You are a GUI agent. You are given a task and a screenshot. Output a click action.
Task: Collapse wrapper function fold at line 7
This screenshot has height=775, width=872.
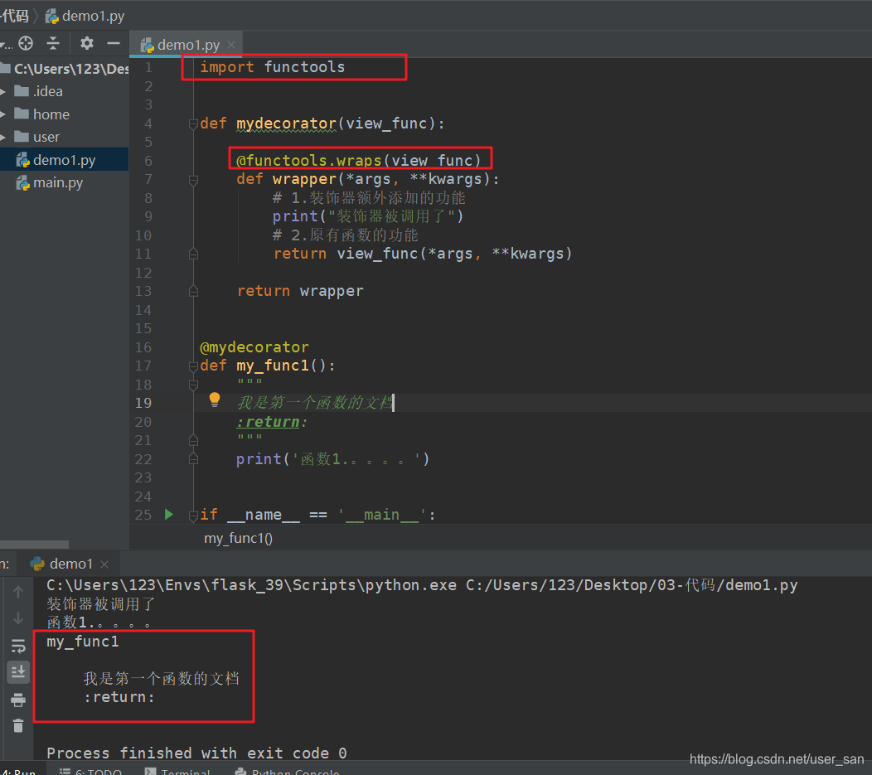click(x=193, y=180)
